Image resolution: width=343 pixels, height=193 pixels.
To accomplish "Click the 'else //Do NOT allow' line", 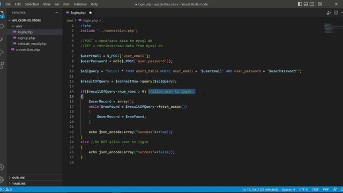I will tap(114, 142).
